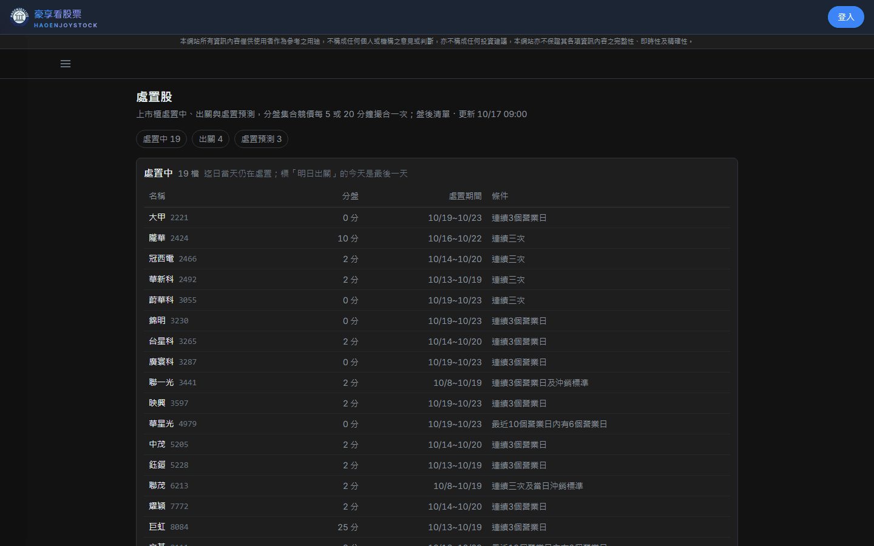Image resolution: width=874 pixels, height=546 pixels.
Task: Select stock 耀穎 7772
Action: tap(169, 506)
